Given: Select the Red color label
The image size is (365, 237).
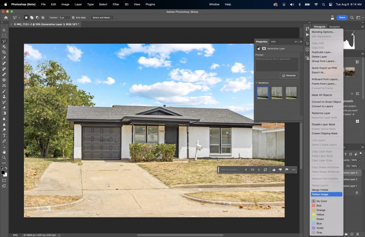Looking at the screenshot, I should pos(319,206).
